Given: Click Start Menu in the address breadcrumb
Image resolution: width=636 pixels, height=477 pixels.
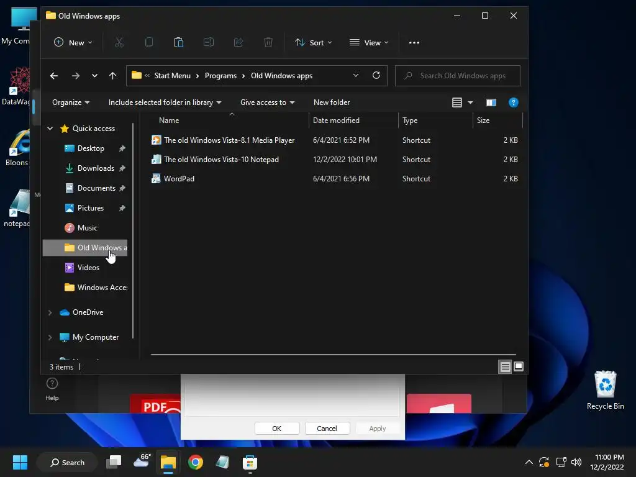Looking at the screenshot, I should coord(173,76).
